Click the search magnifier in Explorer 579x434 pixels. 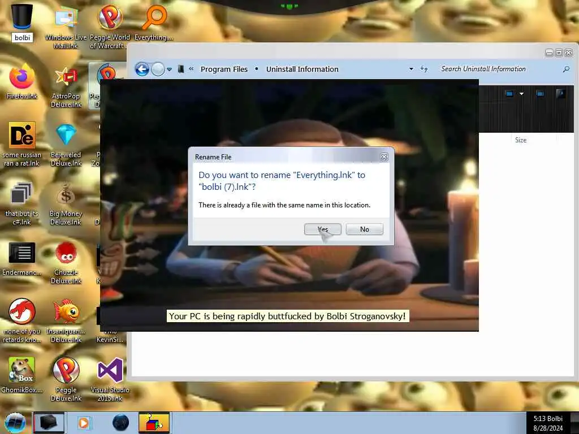coord(565,69)
